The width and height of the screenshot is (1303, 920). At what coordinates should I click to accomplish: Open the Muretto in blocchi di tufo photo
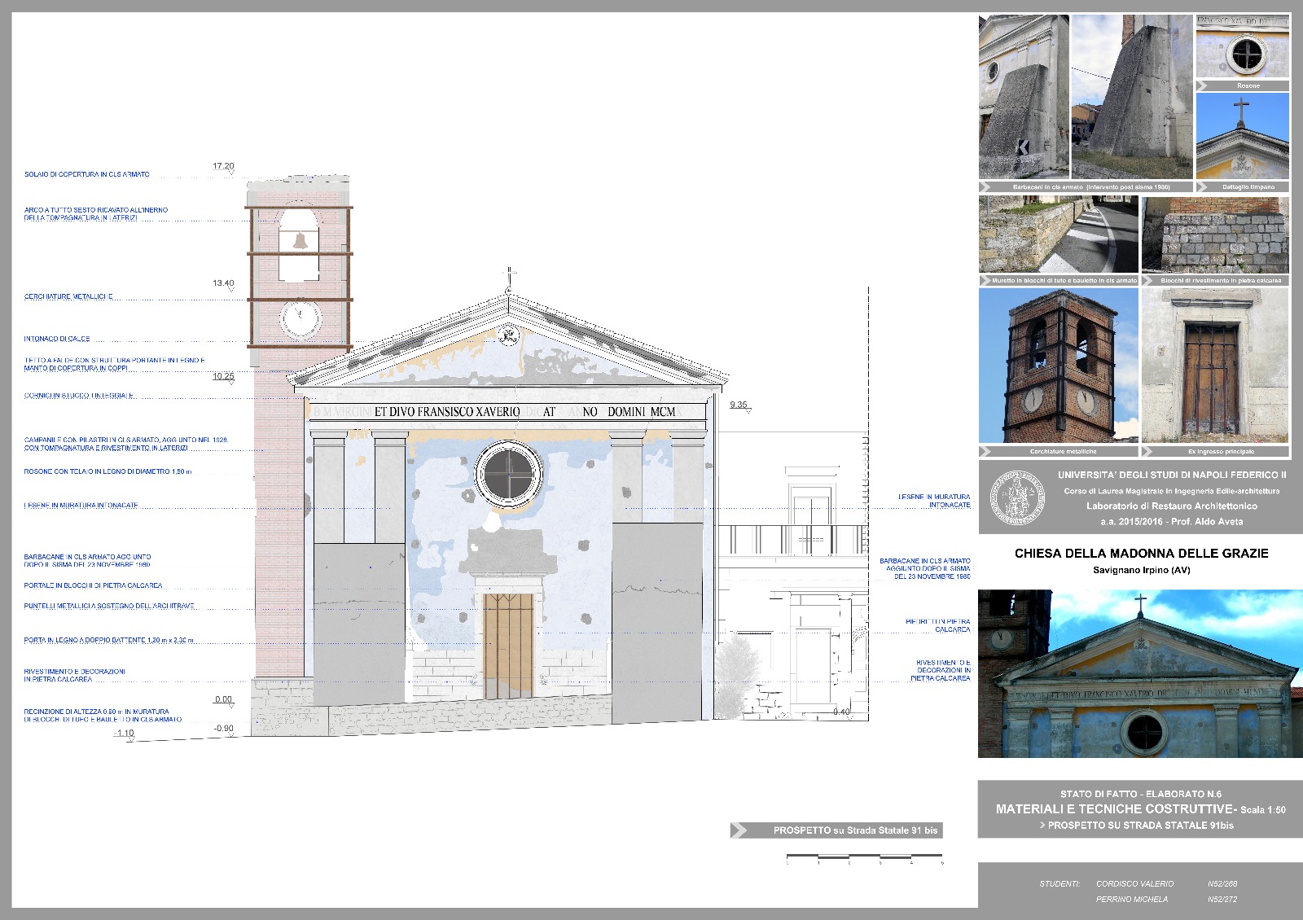coord(1059,234)
